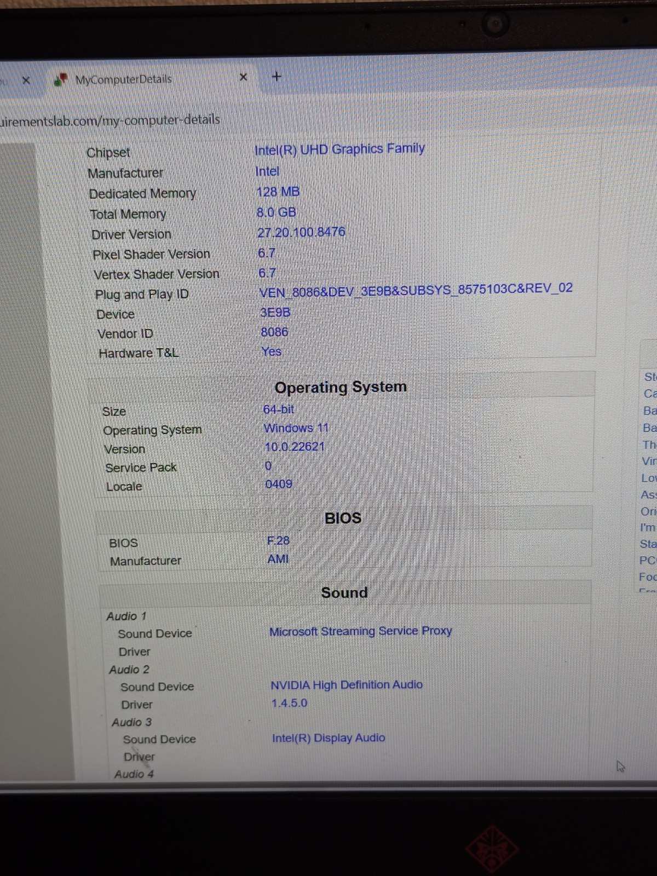Select the 8.0 GB total memory value
The width and height of the screenshot is (657, 876).
[x=276, y=212]
